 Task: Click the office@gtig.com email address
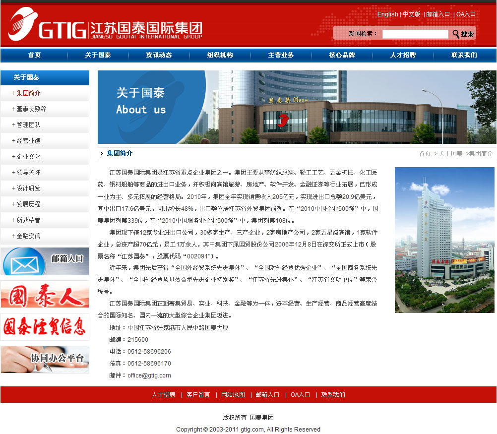click(x=149, y=375)
